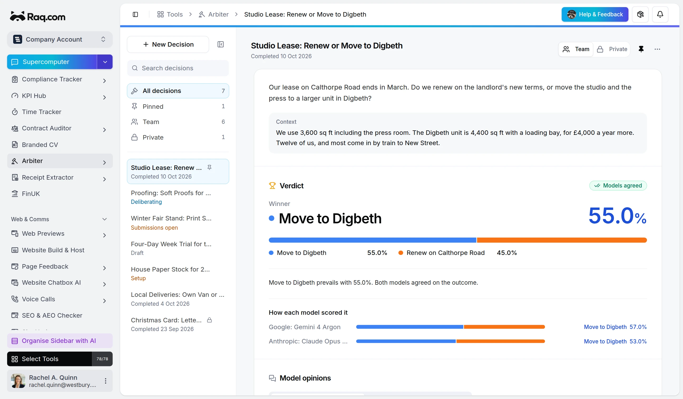Open the three-dot decision options menu
The width and height of the screenshot is (683, 399).
(657, 49)
